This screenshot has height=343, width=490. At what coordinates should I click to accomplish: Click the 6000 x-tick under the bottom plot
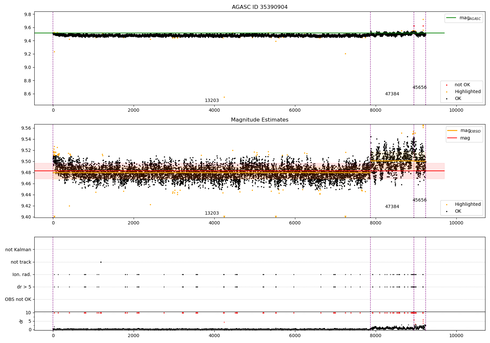(x=295, y=335)
